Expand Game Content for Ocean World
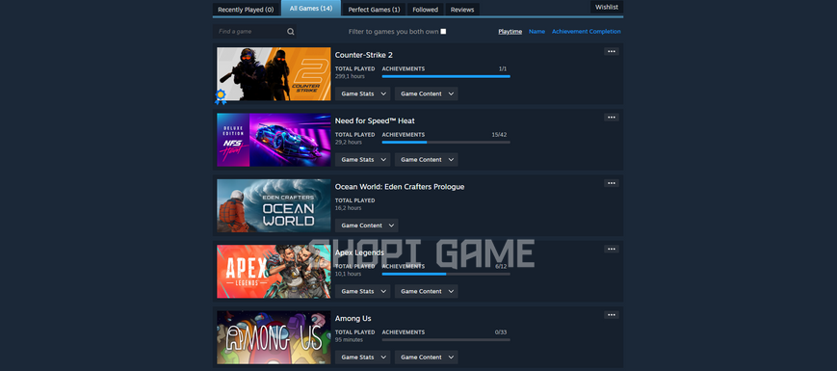Viewport: 837px width, 371px height. tap(366, 225)
